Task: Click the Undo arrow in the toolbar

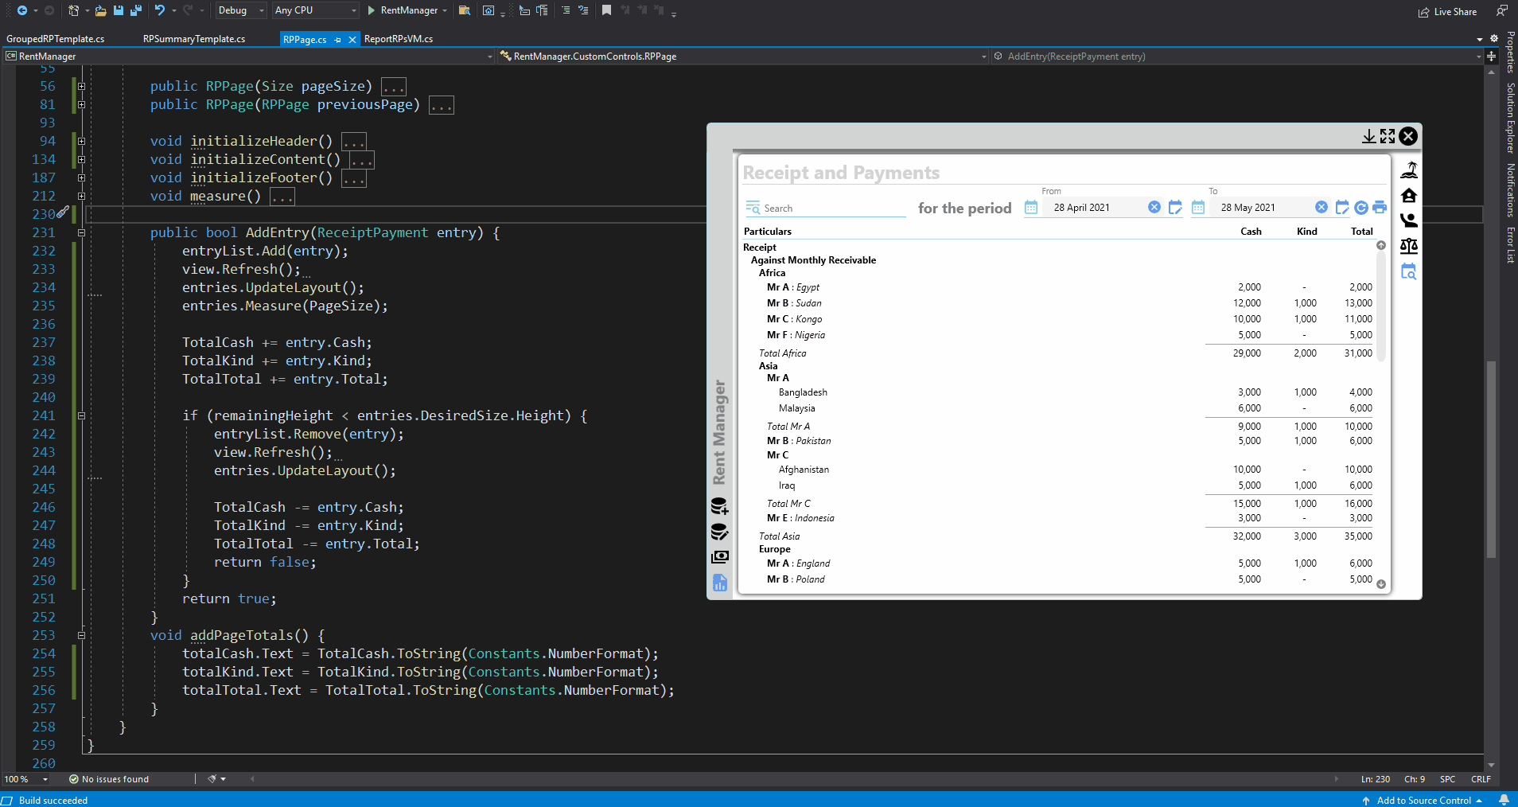Action: (160, 10)
